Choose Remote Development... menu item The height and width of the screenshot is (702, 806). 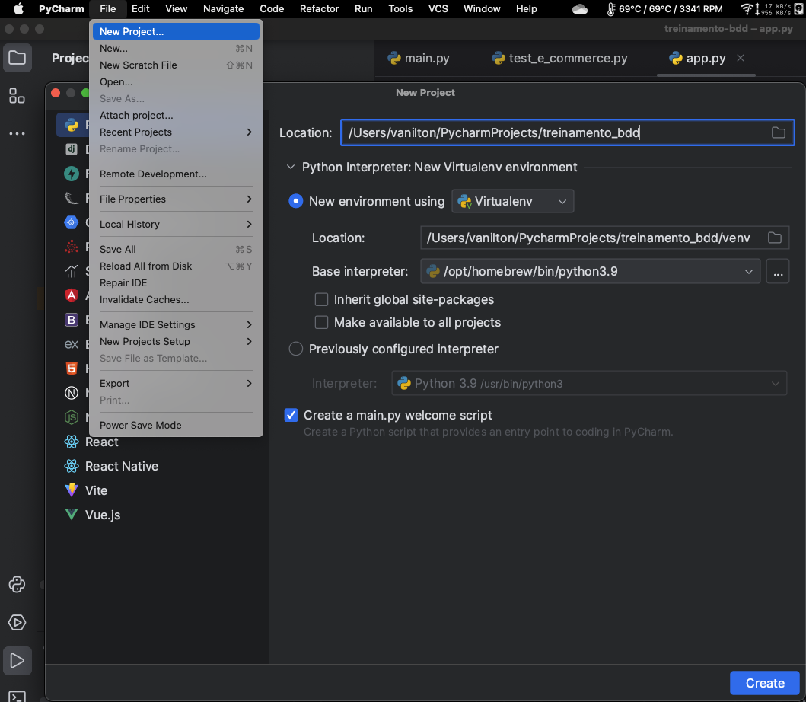tap(176, 174)
